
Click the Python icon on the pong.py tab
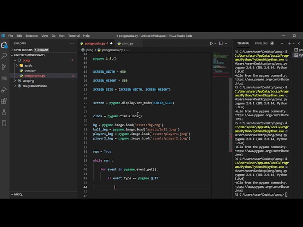click(119, 44)
